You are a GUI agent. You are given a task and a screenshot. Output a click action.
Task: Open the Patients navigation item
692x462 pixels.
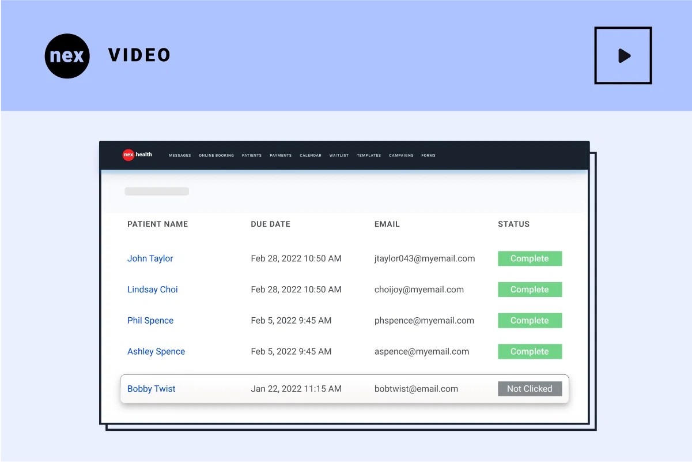click(252, 156)
